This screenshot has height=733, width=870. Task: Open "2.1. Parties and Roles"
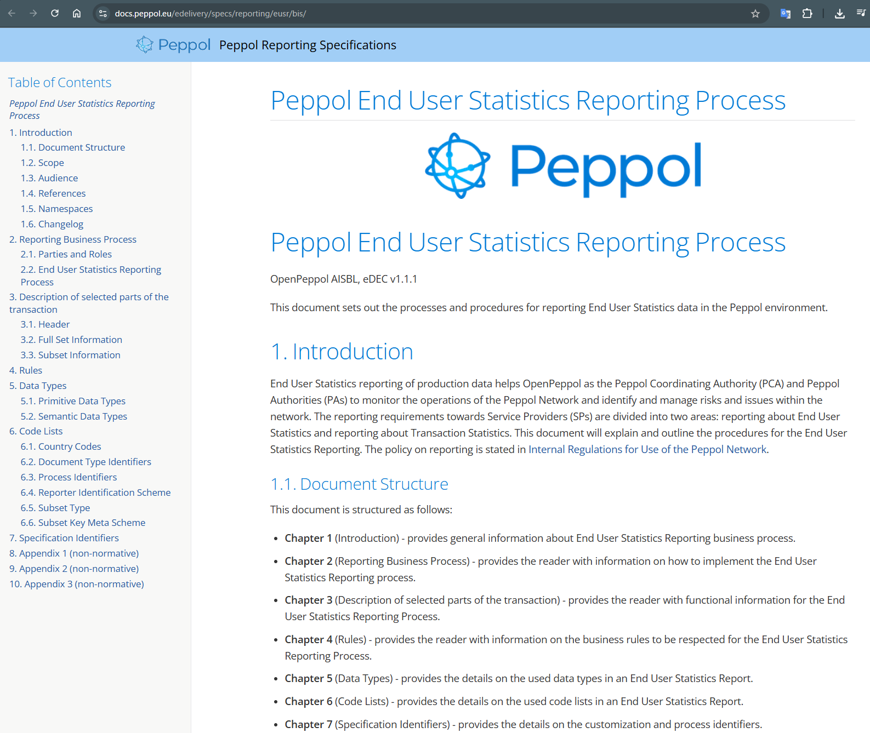coord(66,254)
